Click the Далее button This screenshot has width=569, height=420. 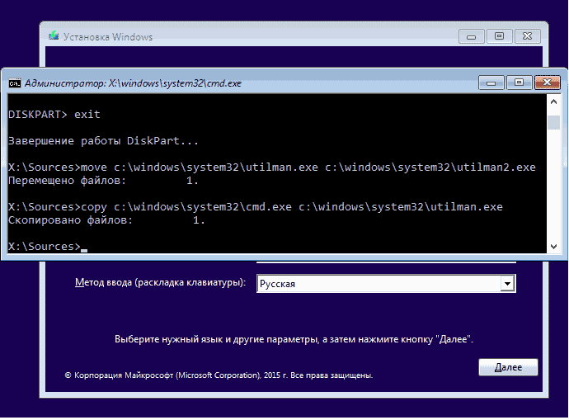[x=508, y=367]
